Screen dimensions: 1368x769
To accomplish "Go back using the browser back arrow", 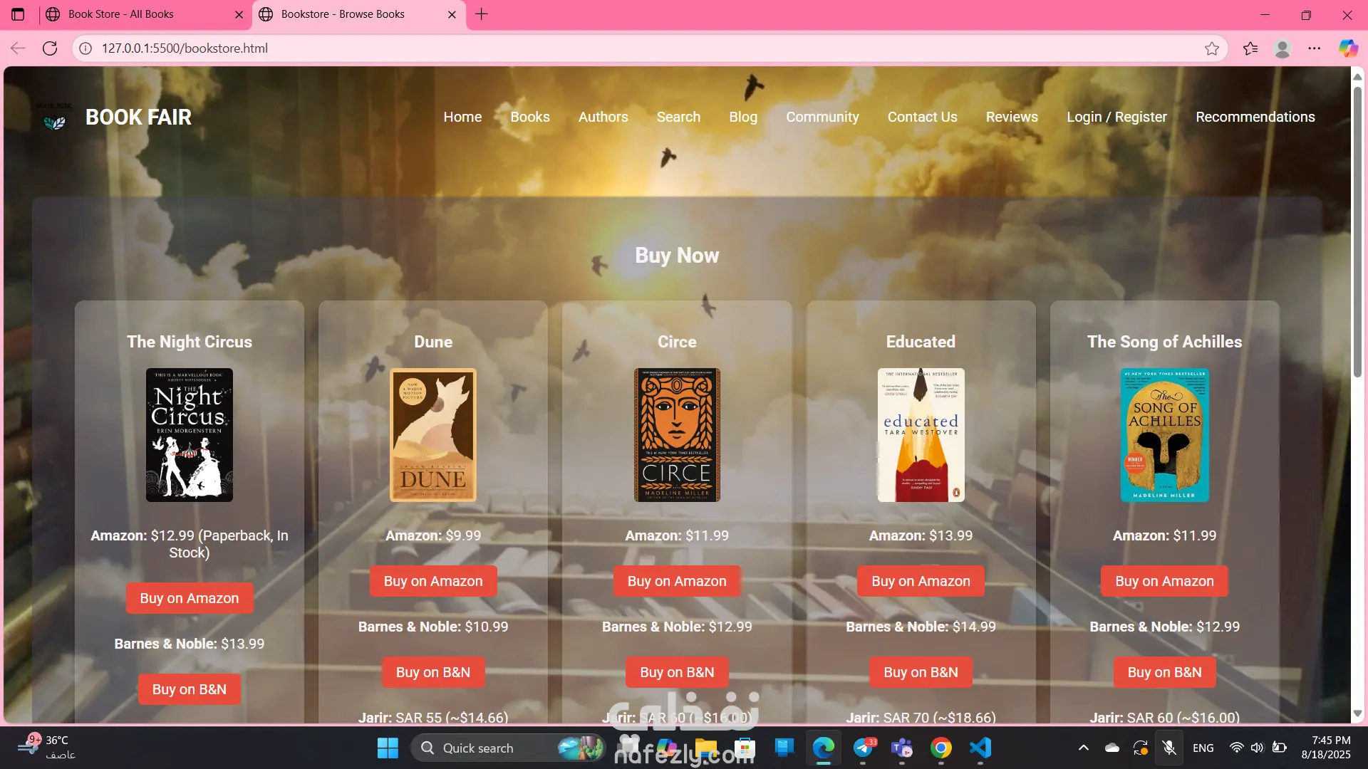I will point(18,48).
